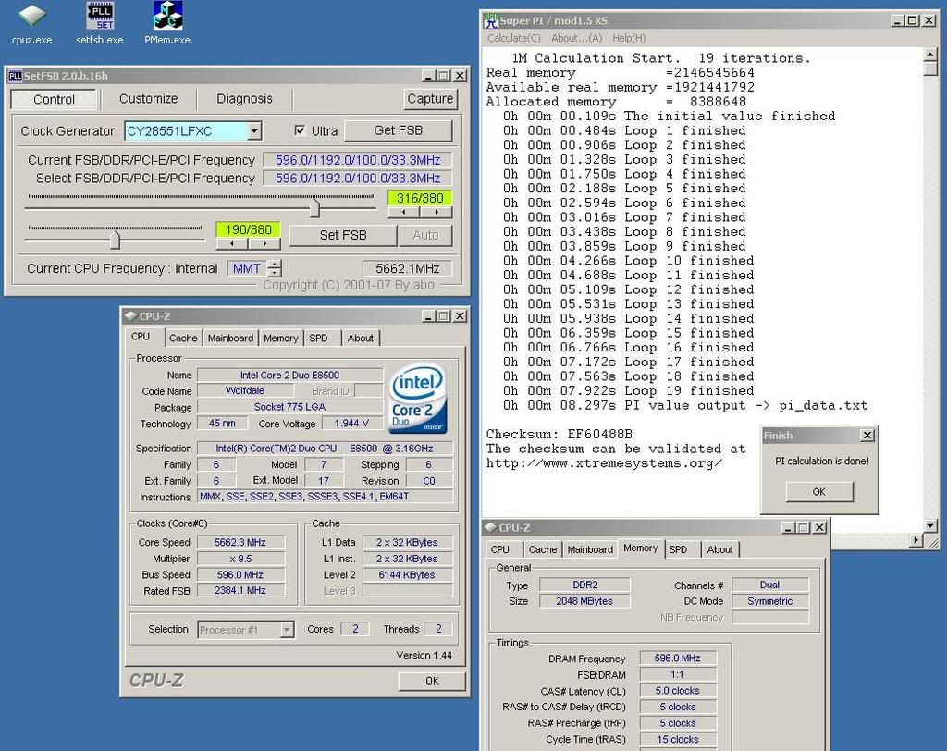Switch to the Diagnosis tab in SetFSB

click(244, 98)
